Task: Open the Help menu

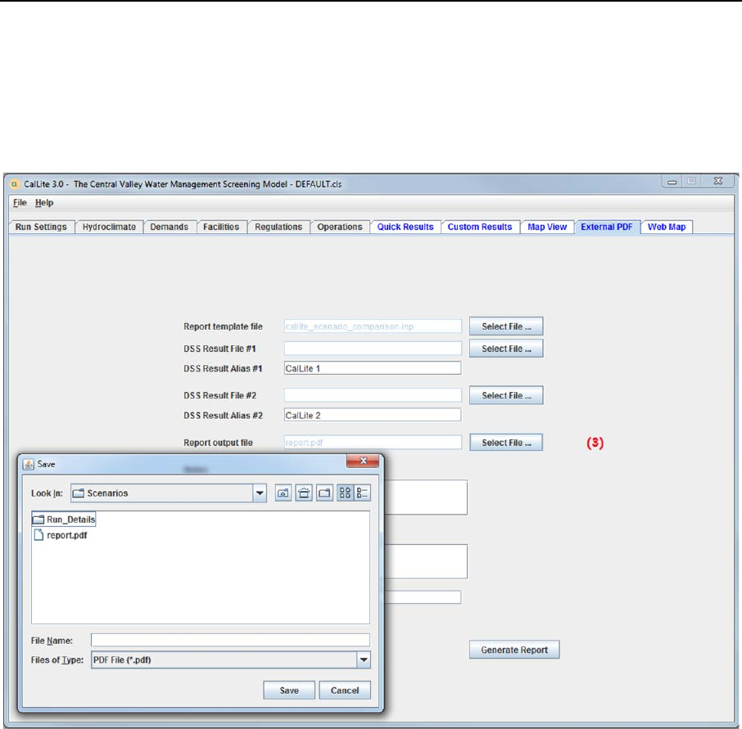Action: pos(44,203)
